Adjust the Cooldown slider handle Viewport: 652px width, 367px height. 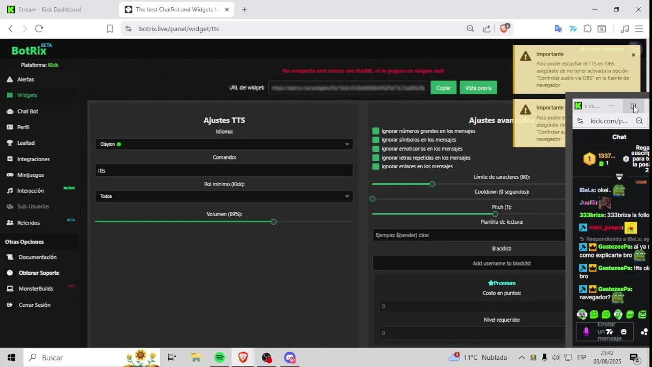click(372, 199)
